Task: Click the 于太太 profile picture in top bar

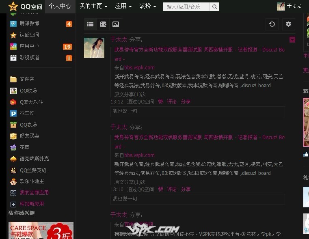Action: click(x=281, y=6)
